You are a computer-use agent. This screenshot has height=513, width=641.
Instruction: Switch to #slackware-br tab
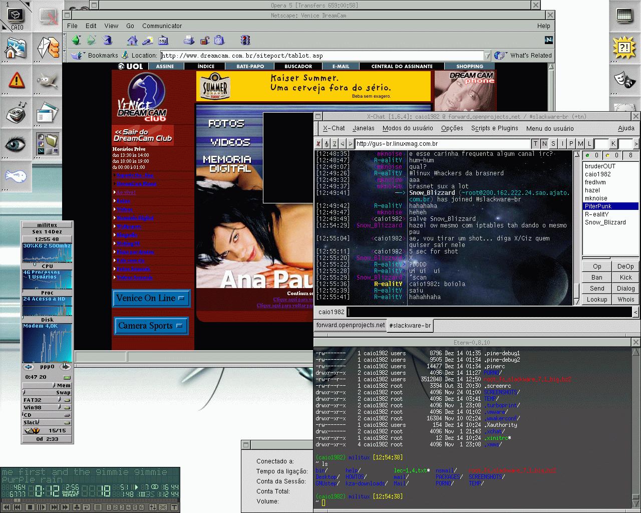tap(410, 326)
